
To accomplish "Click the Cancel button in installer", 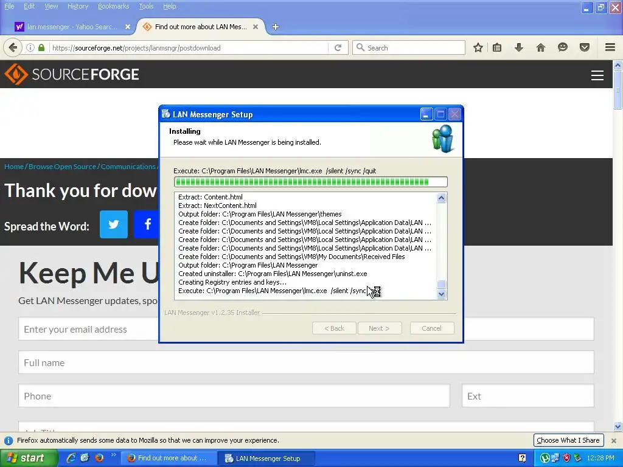I will tap(432, 328).
